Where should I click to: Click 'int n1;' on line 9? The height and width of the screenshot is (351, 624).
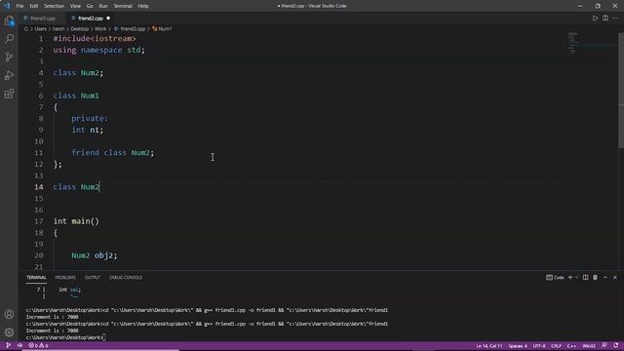click(87, 130)
